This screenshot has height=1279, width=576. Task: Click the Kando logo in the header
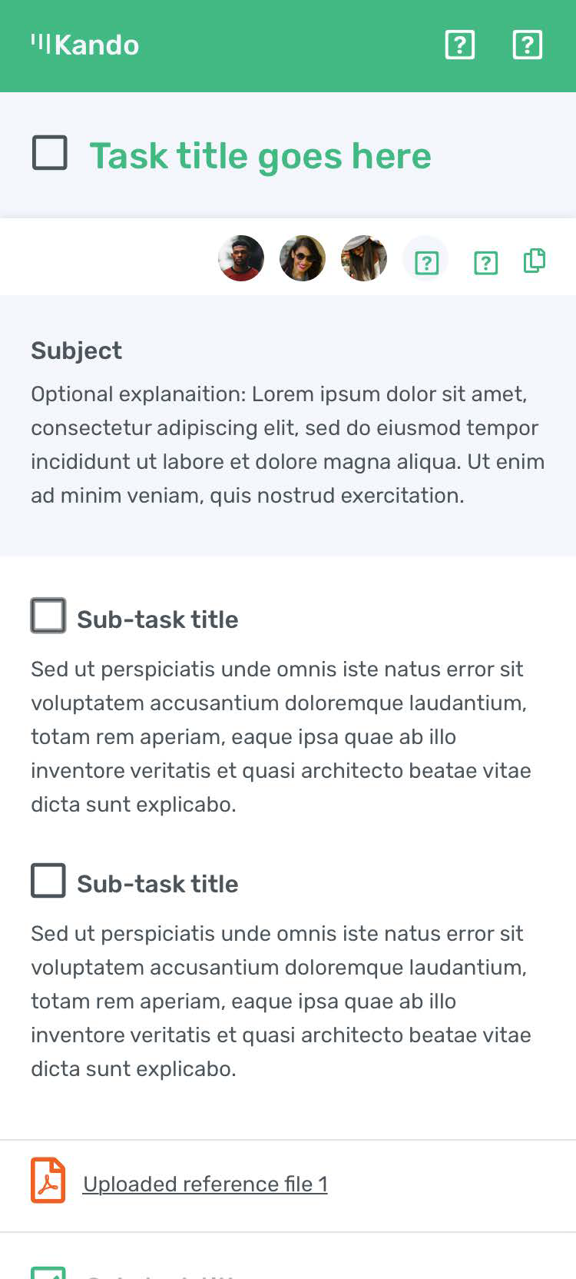pos(85,45)
